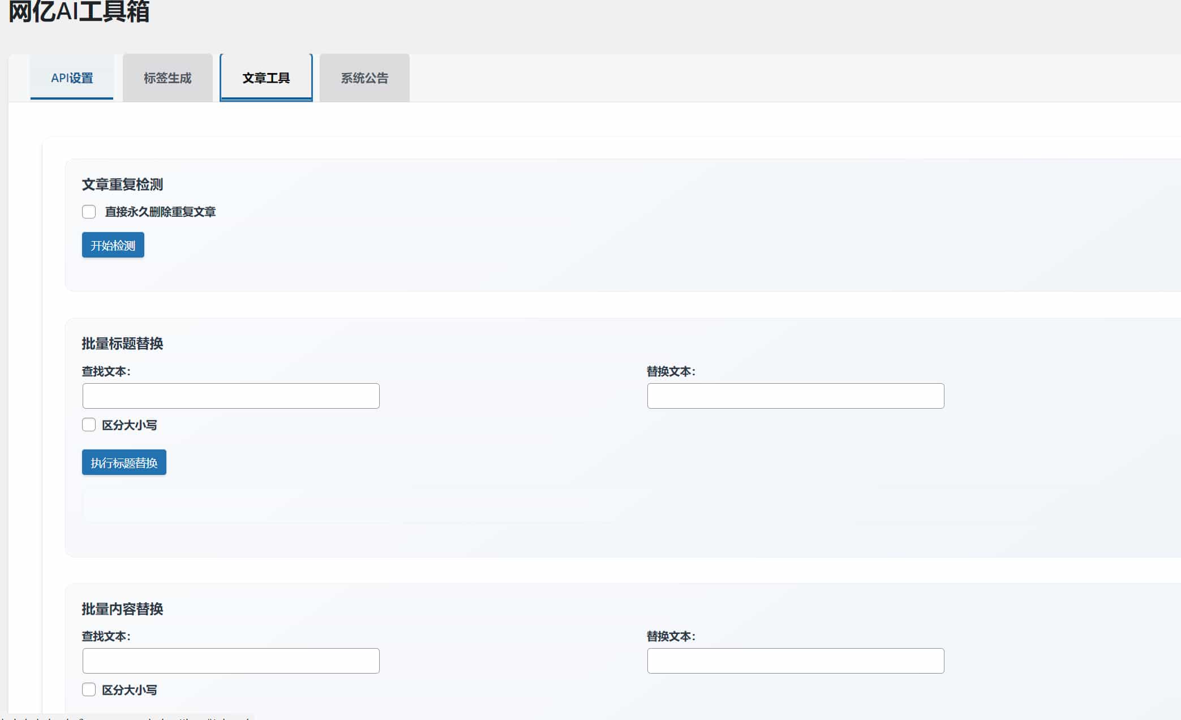Open the 标签生成 tab
This screenshot has height=720, width=1181.
click(x=167, y=78)
